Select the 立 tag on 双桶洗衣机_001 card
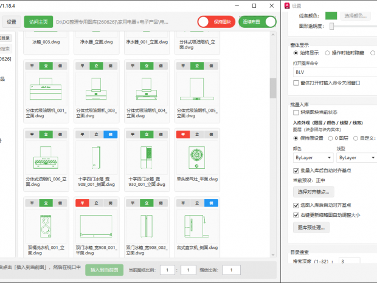The image size is (377, 283). (46, 203)
